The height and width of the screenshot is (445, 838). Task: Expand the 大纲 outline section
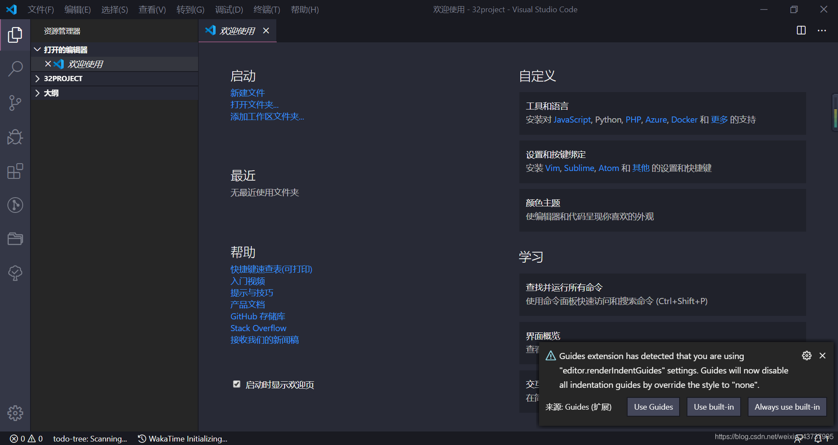pyautogui.click(x=38, y=93)
